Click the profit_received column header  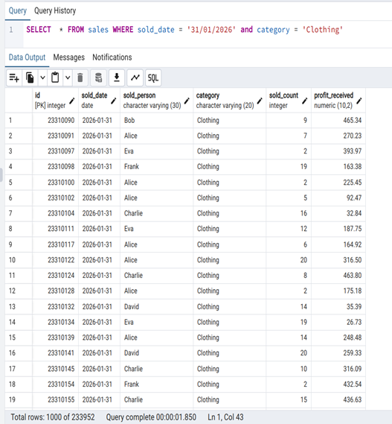pos(338,101)
